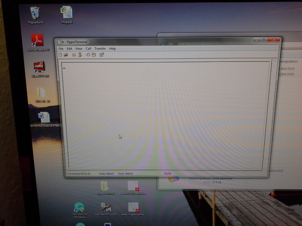This screenshot has height=226, width=302.
Task: Click the NUM indicator in status bar
Action: (x=168, y=174)
